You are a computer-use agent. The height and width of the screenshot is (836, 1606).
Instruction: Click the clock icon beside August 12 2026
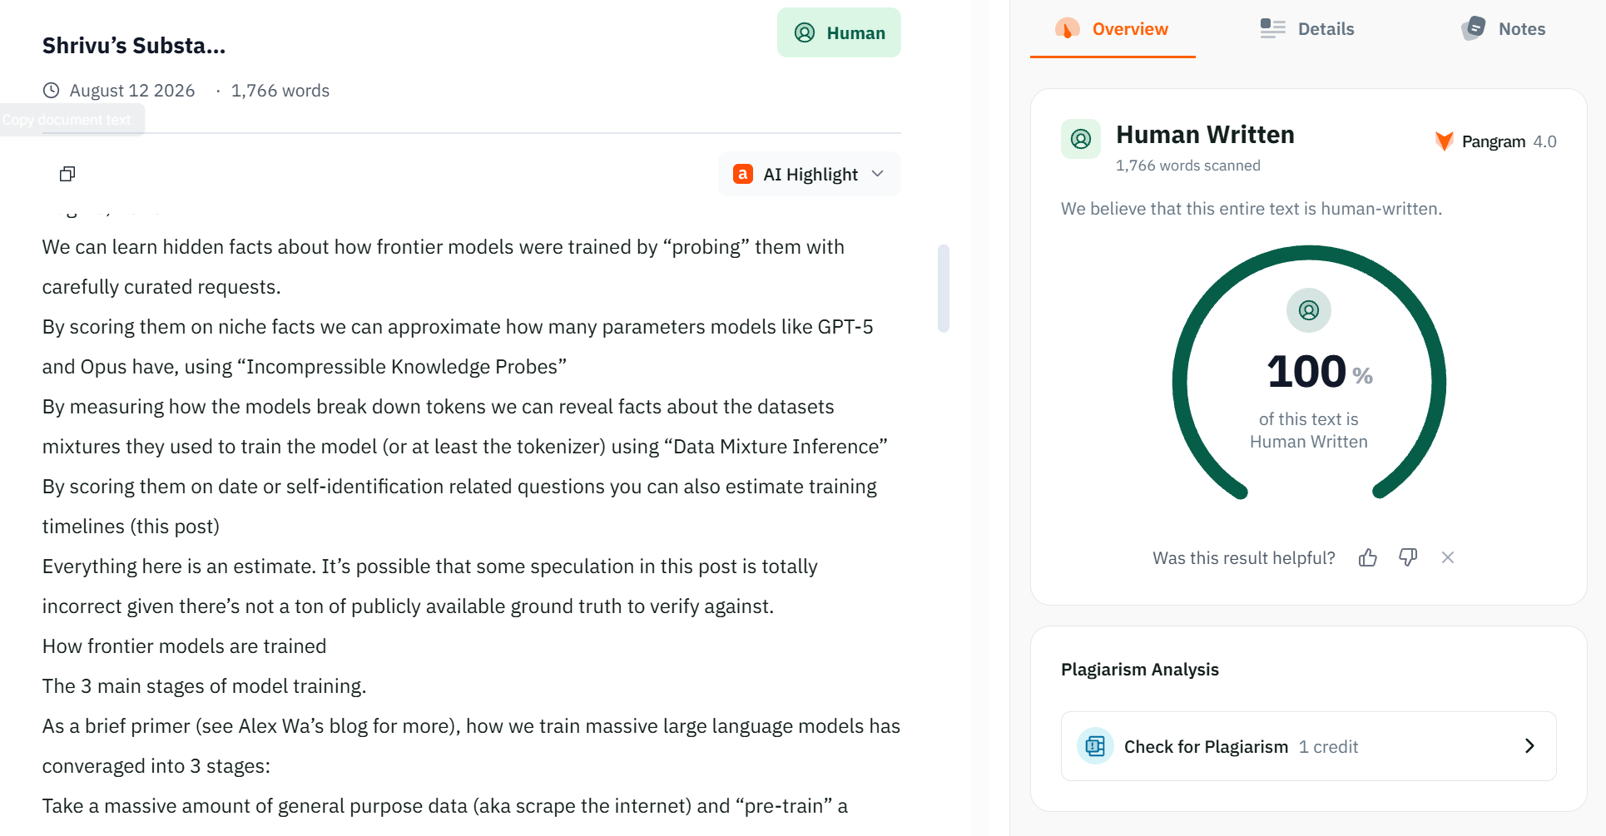51,91
